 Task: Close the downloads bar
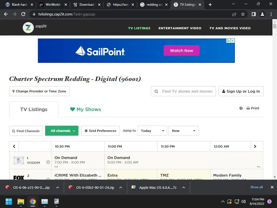pyautogui.click(x=272, y=187)
